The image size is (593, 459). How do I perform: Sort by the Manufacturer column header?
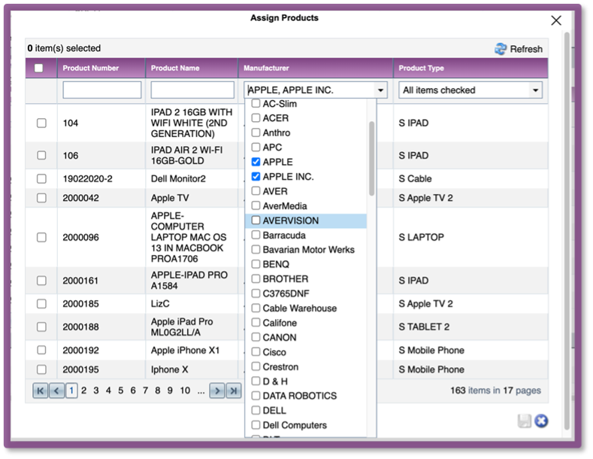[x=266, y=68]
